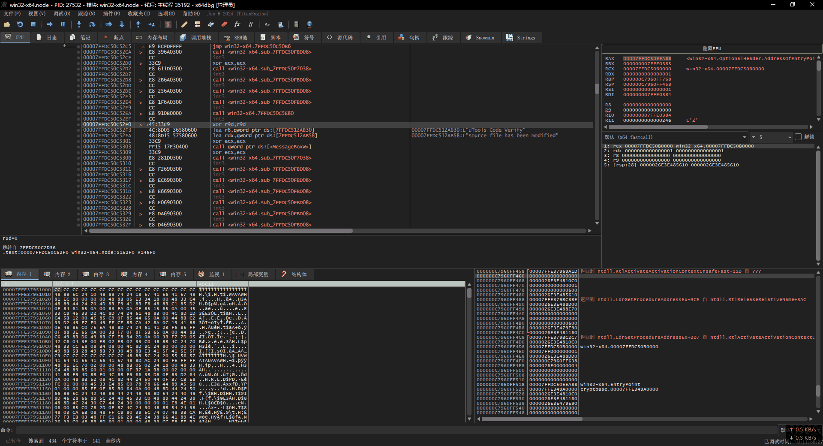This screenshot has width=823, height=446.
Task: Select the RAX register value
Action: pos(647,59)
